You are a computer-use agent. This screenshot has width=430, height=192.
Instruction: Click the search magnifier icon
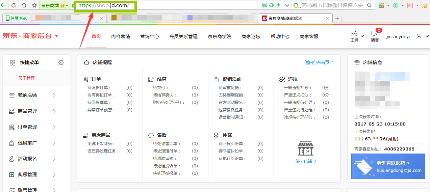(369, 5)
